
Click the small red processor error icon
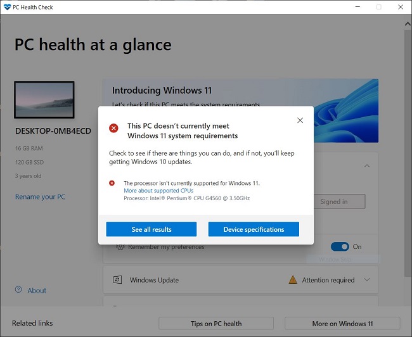click(112, 183)
